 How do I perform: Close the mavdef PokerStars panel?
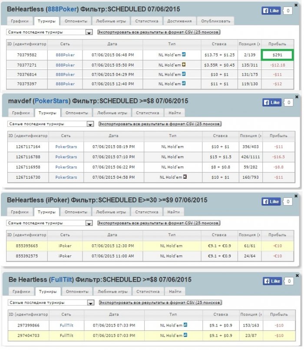297,97
